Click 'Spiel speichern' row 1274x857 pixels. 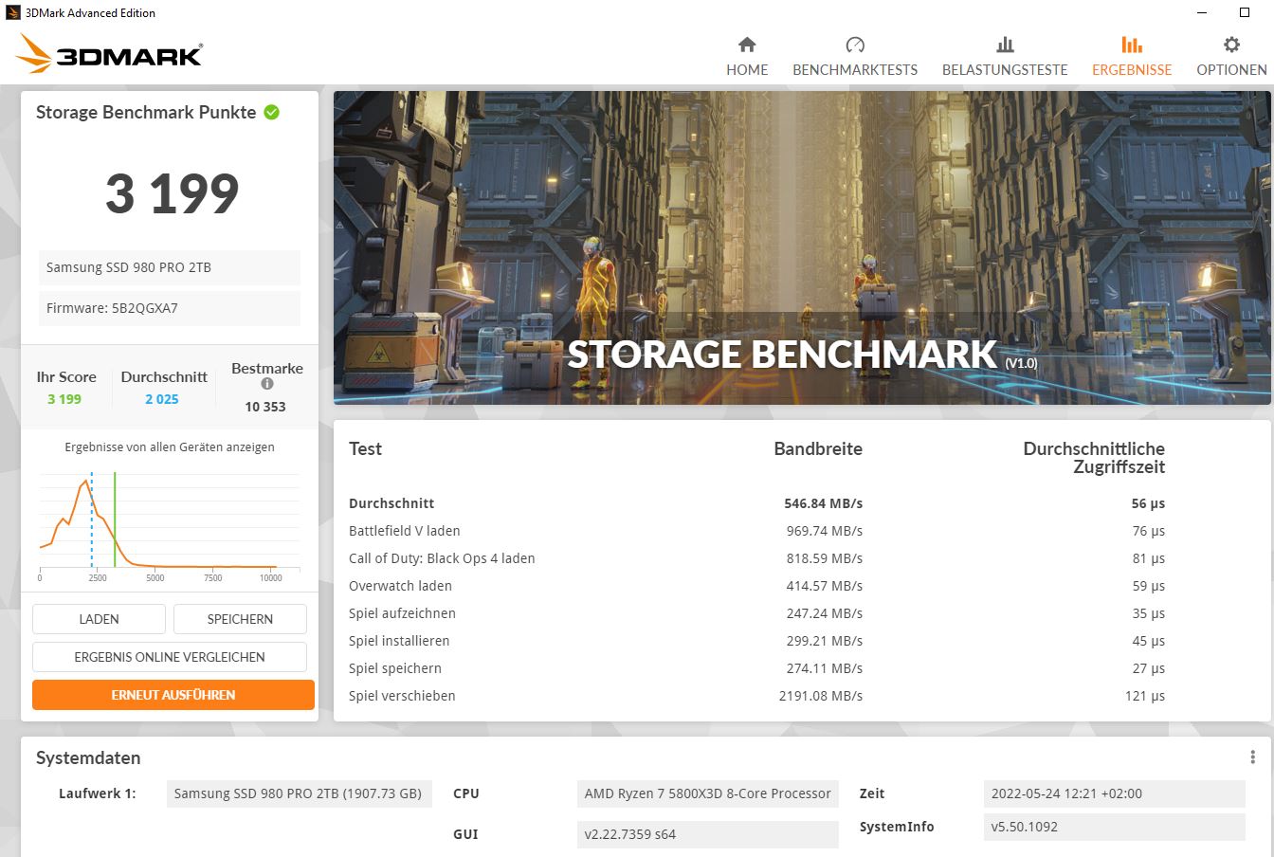click(756, 668)
